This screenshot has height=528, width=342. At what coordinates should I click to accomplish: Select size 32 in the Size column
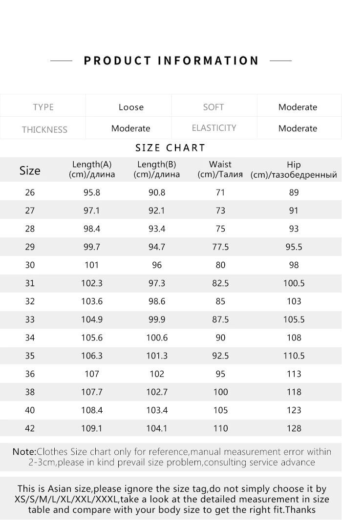(30, 301)
